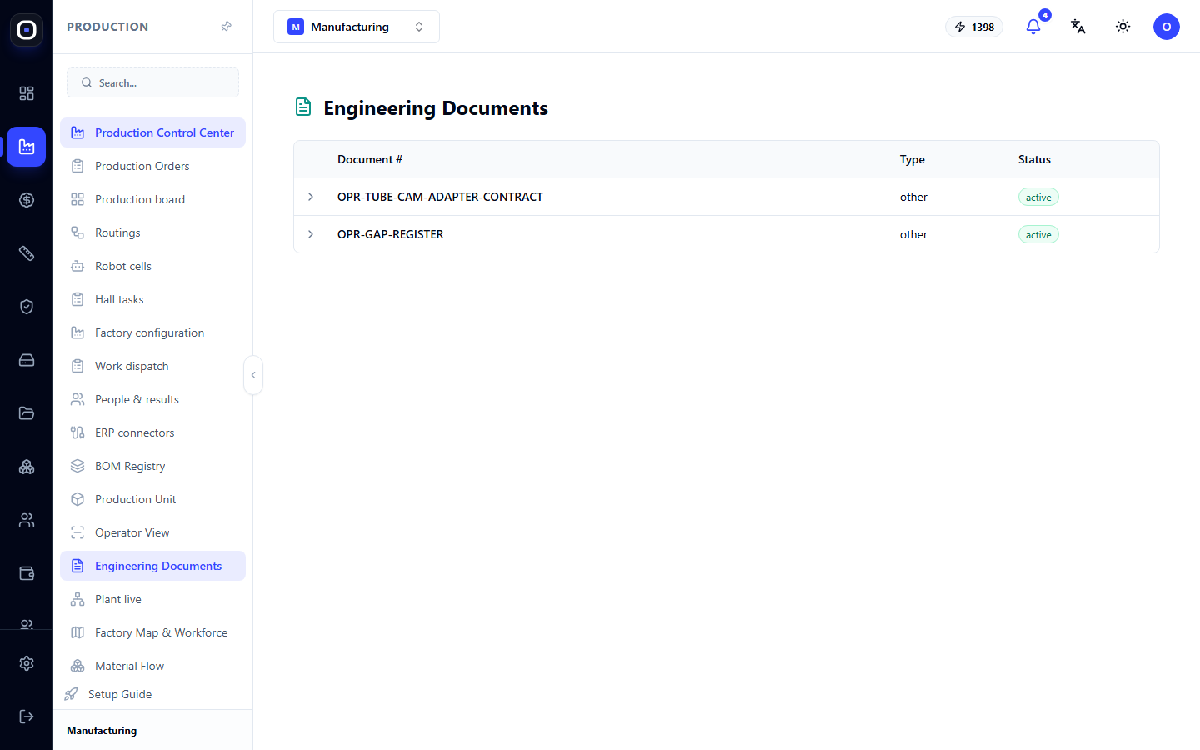Open the finance dollar rail icon
Viewport: 1200px width, 750px height.
[27, 200]
